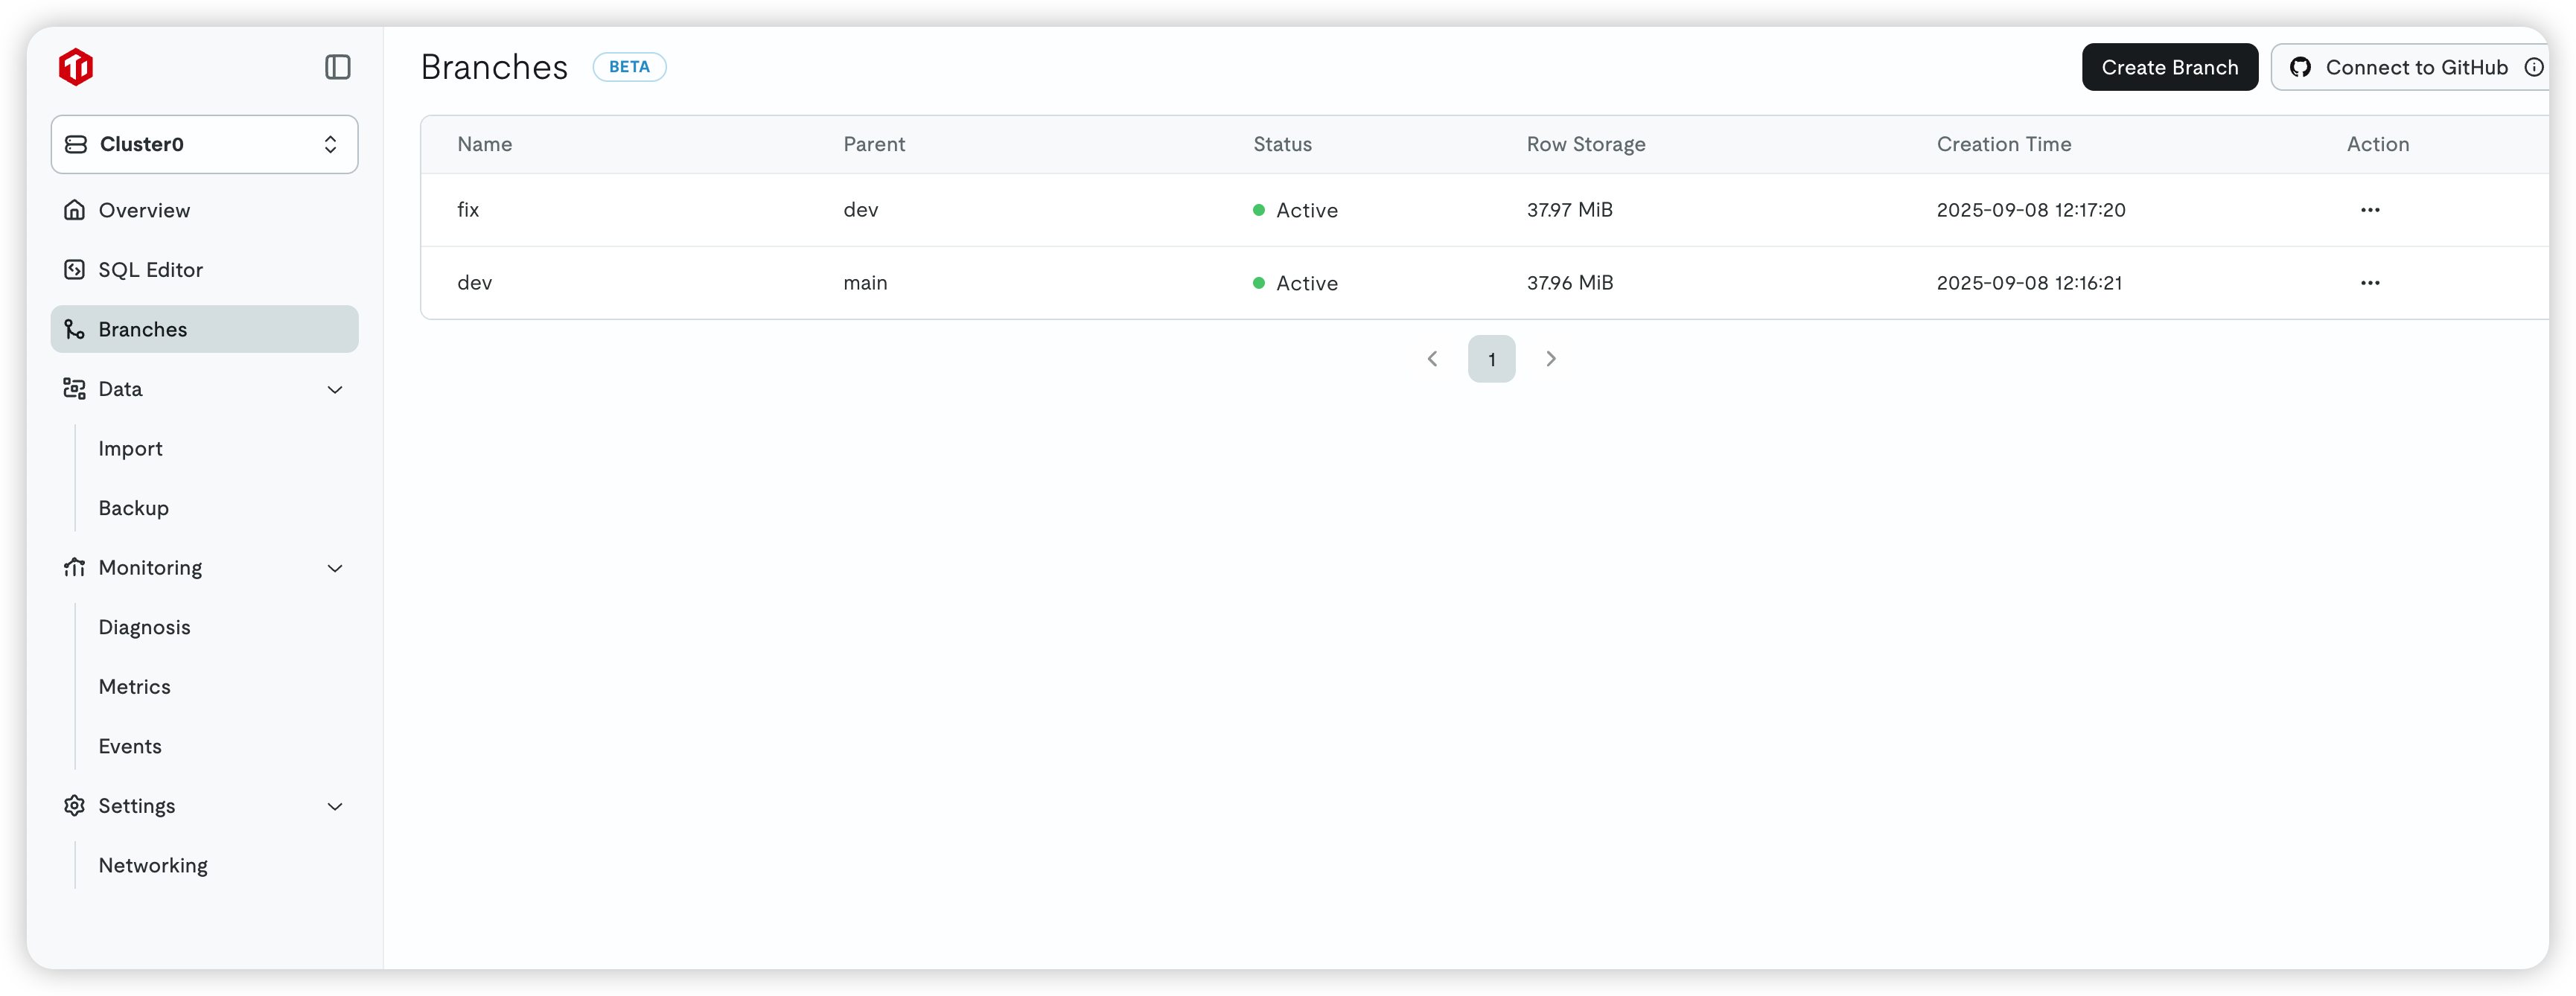The width and height of the screenshot is (2576, 996).
Task: Collapse the Settings section chevron
Action: point(335,806)
